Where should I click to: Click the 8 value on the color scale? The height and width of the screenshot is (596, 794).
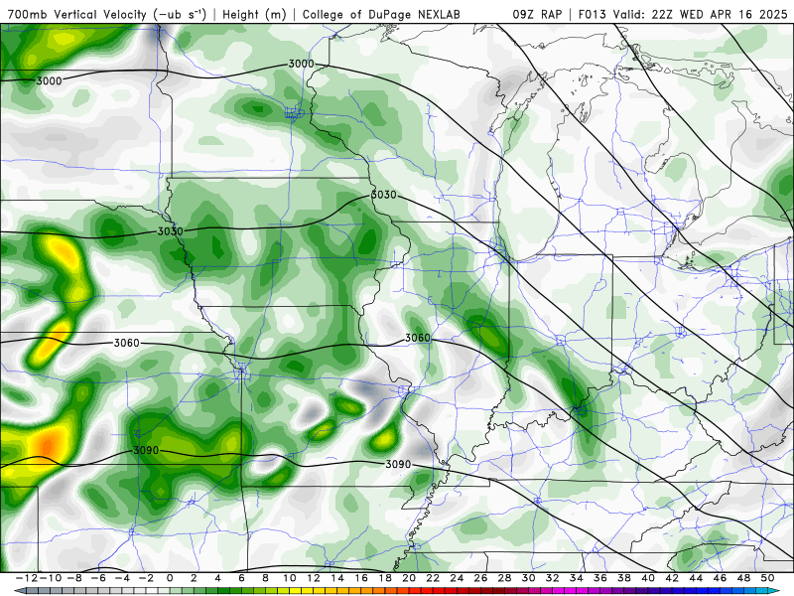tap(265, 578)
